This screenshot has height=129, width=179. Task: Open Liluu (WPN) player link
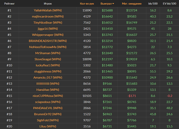48,126
